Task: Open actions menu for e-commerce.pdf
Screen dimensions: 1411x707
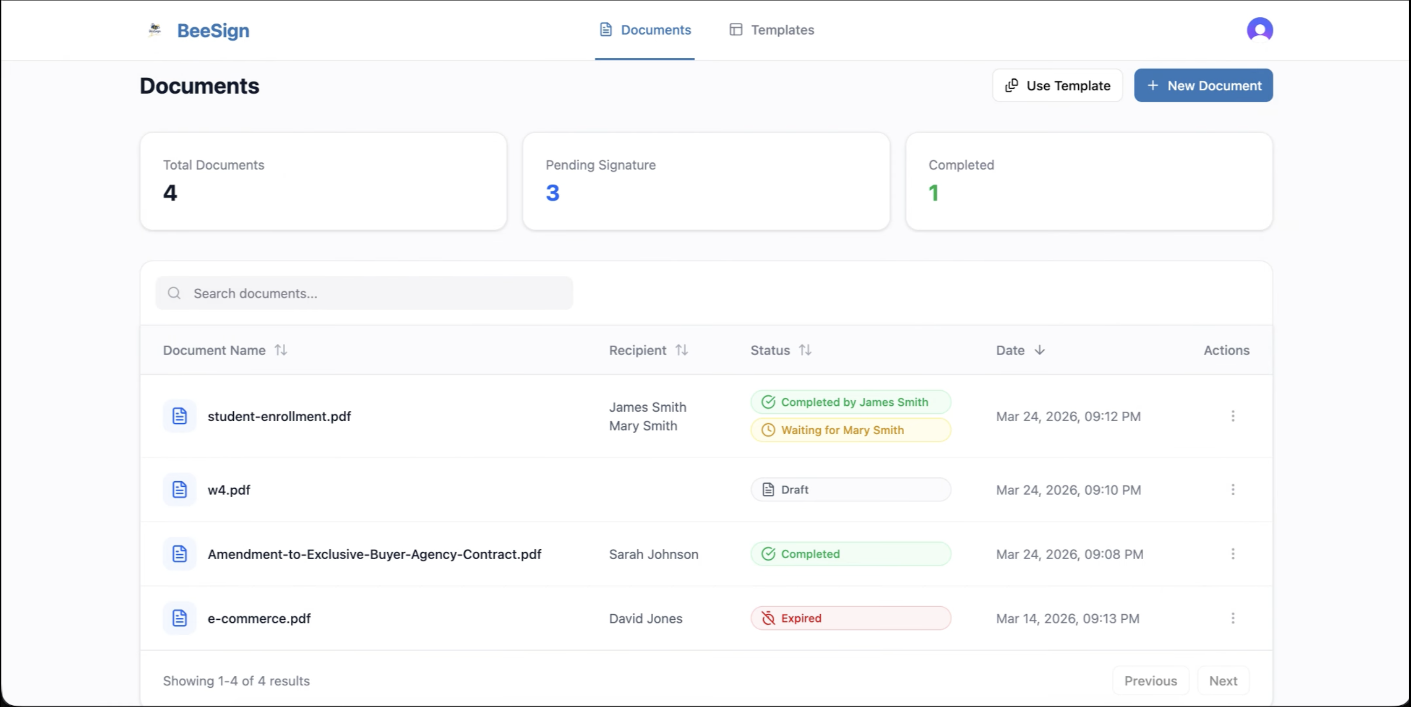Action: click(1232, 618)
